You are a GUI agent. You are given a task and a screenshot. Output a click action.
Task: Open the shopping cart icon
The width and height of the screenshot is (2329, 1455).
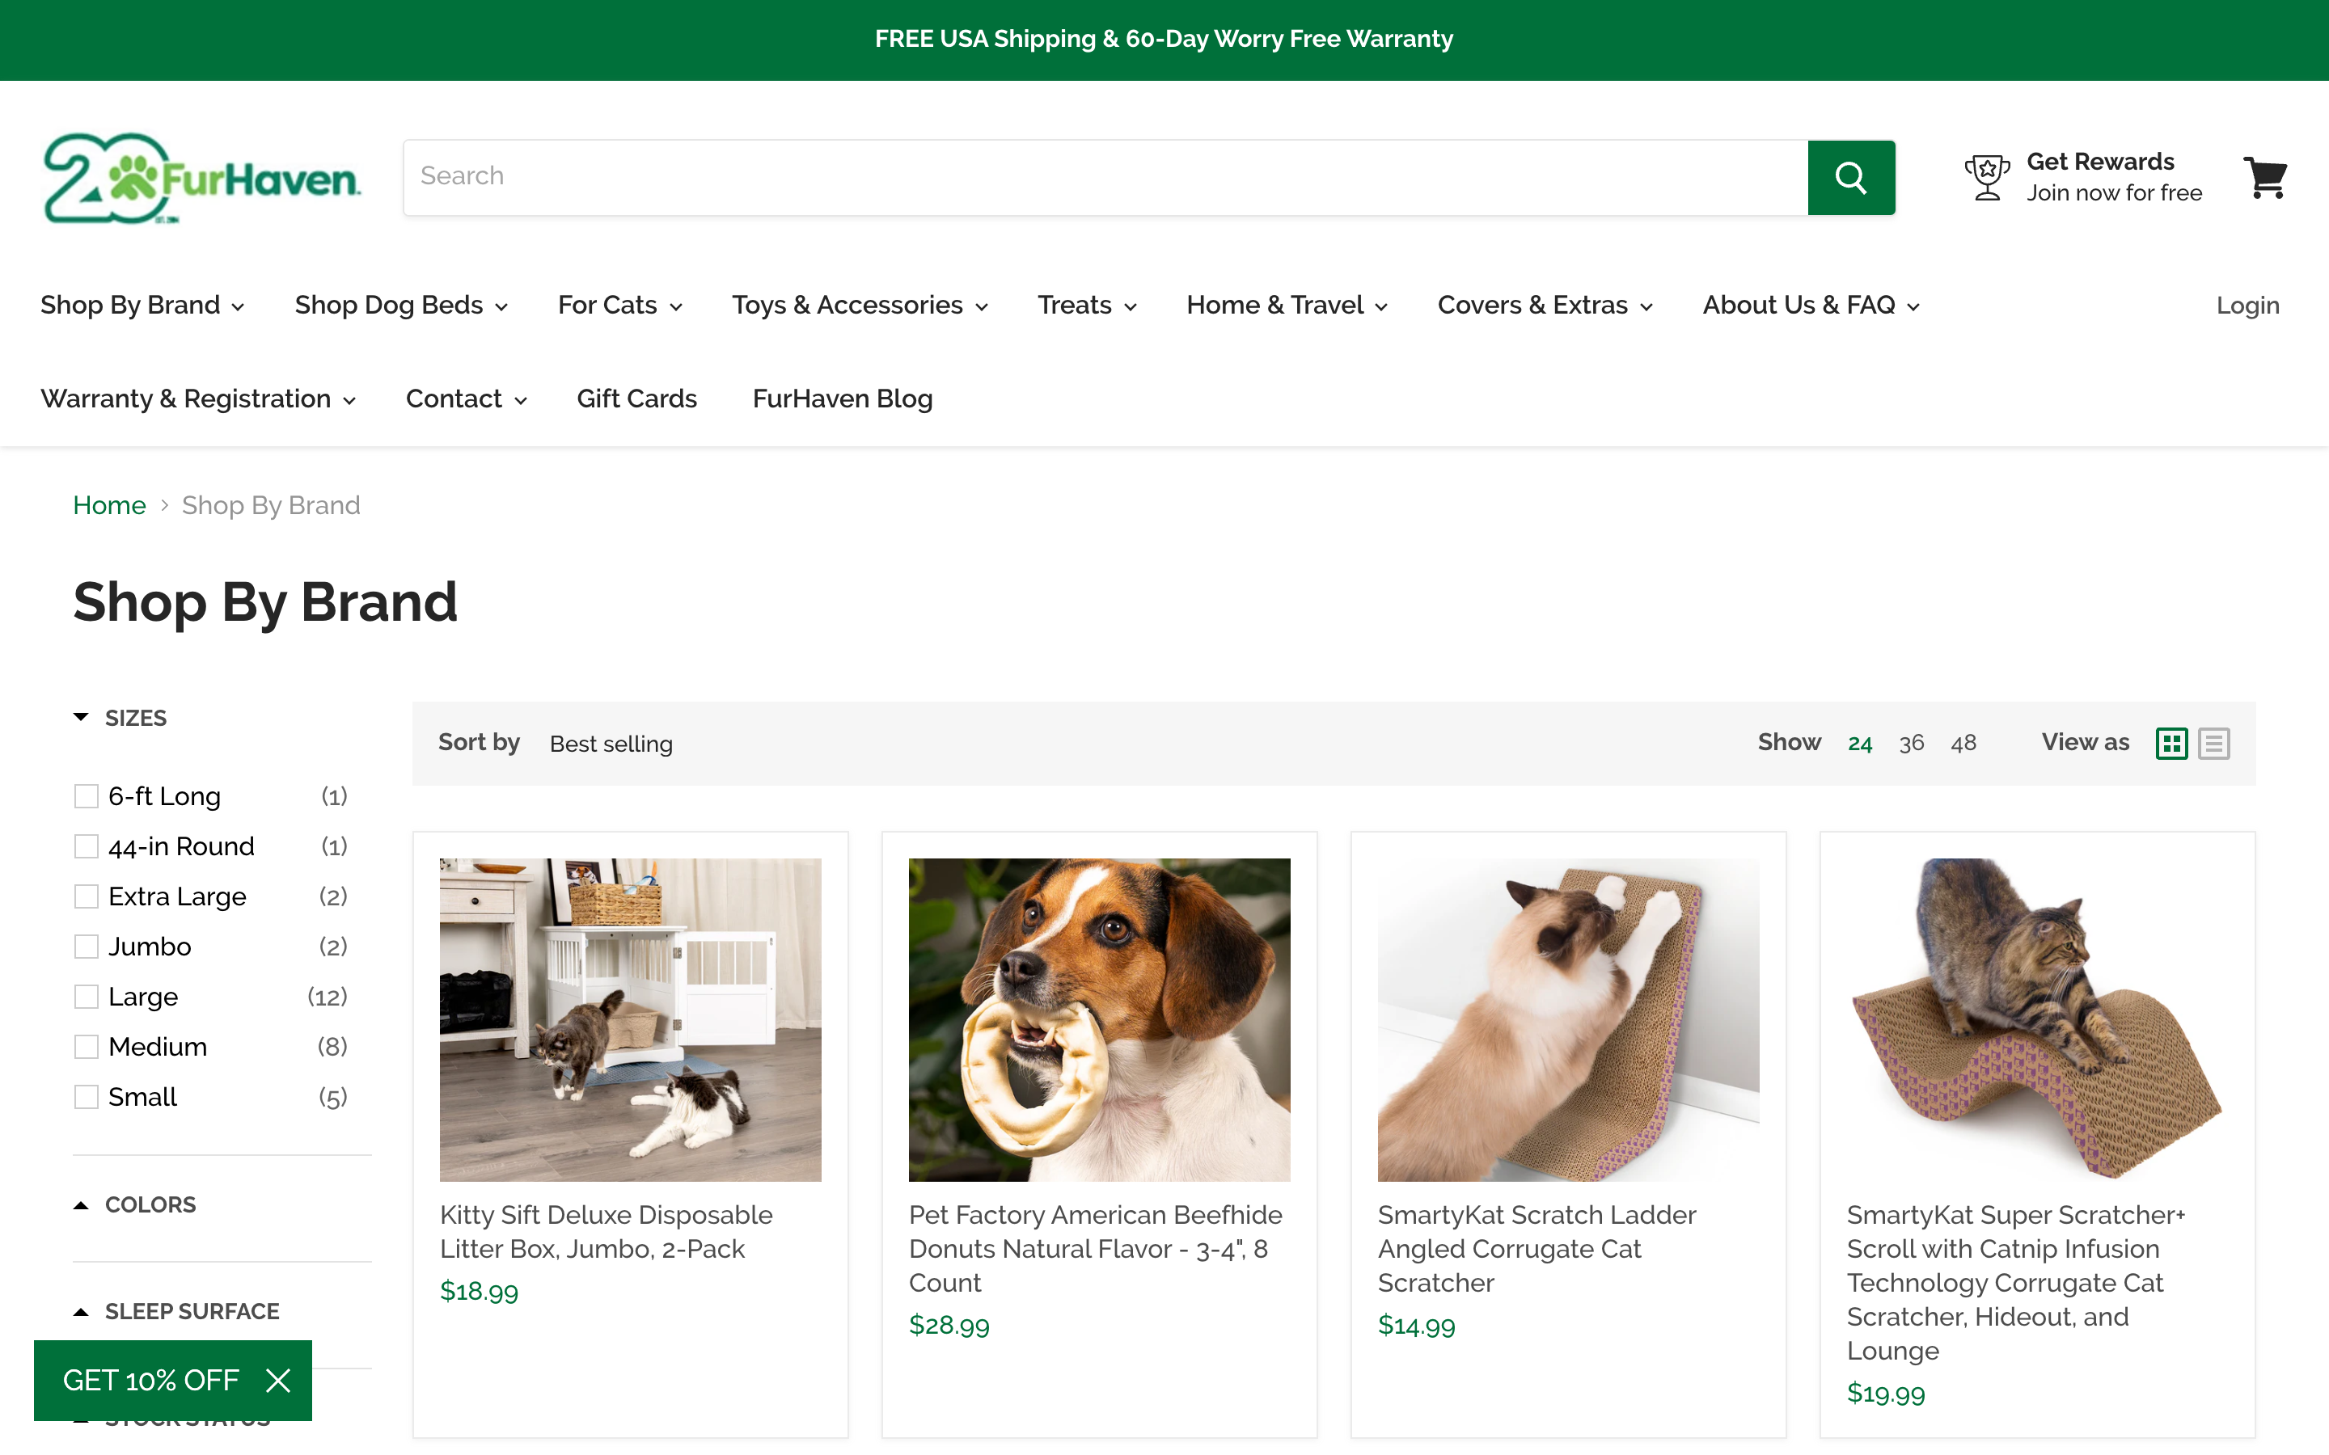click(2265, 177)
